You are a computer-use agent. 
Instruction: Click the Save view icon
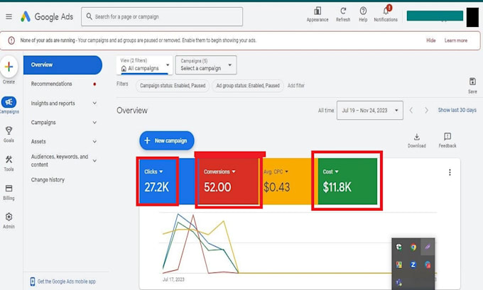(x=472, y=82)
